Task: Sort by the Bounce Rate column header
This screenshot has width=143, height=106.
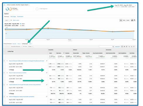Action: (x=76, y=53)
